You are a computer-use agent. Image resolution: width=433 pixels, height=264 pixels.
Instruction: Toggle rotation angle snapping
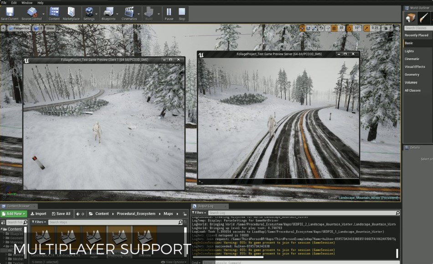[x=350, y=28]
